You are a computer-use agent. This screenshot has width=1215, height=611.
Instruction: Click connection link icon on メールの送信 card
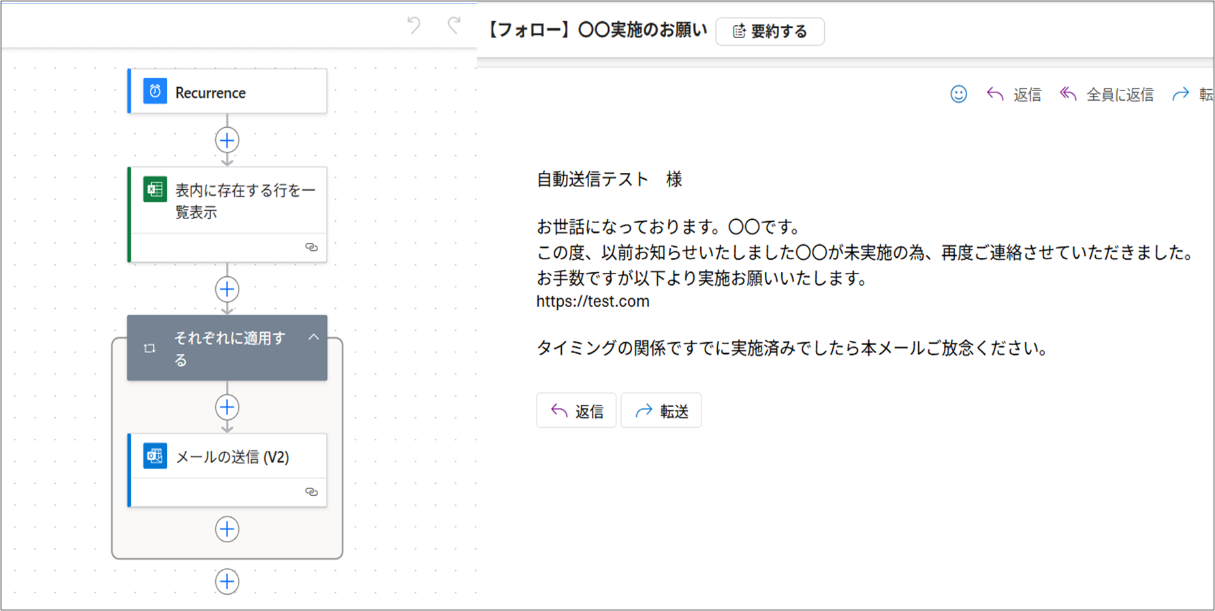pos(311,491)
